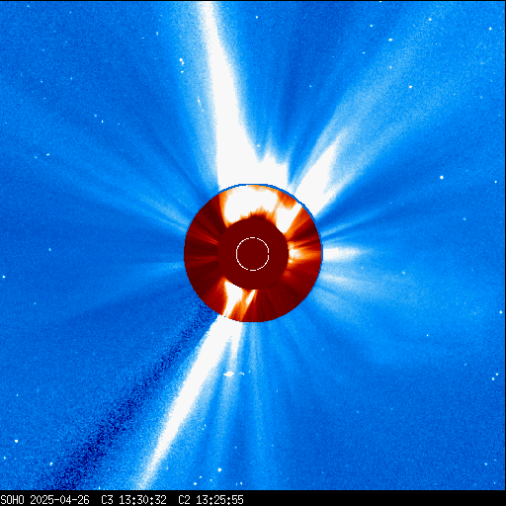Image resolution: width=506 pixels, height=506 pixels.
Task: Select the 2025-04-26 date text
Action: click(x=59, y=500)
